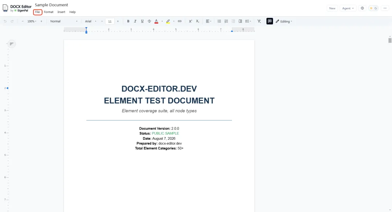The image size is (392, 212).
Task: Toggle the numbered list
Action: point(226,21)
